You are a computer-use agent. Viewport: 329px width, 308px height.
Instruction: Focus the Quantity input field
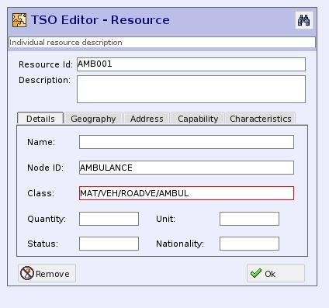[x=109, y=219]
